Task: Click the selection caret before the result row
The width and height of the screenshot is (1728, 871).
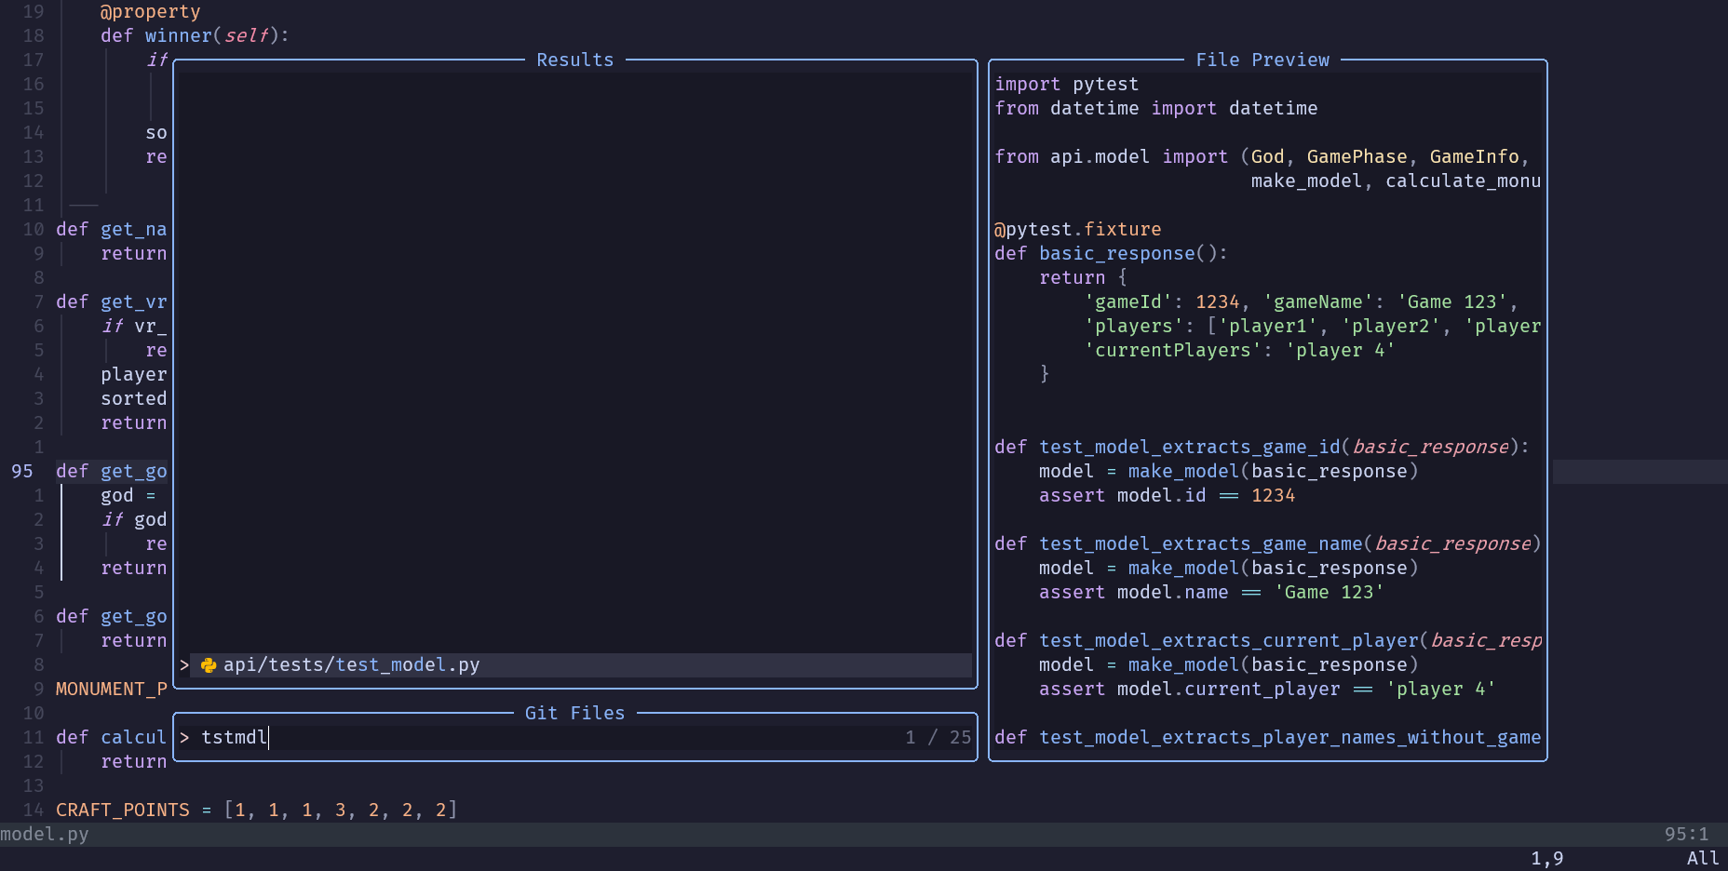Action: (x=184, y=665)
